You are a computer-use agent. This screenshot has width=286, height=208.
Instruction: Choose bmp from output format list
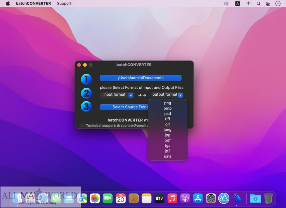[168, 108]
